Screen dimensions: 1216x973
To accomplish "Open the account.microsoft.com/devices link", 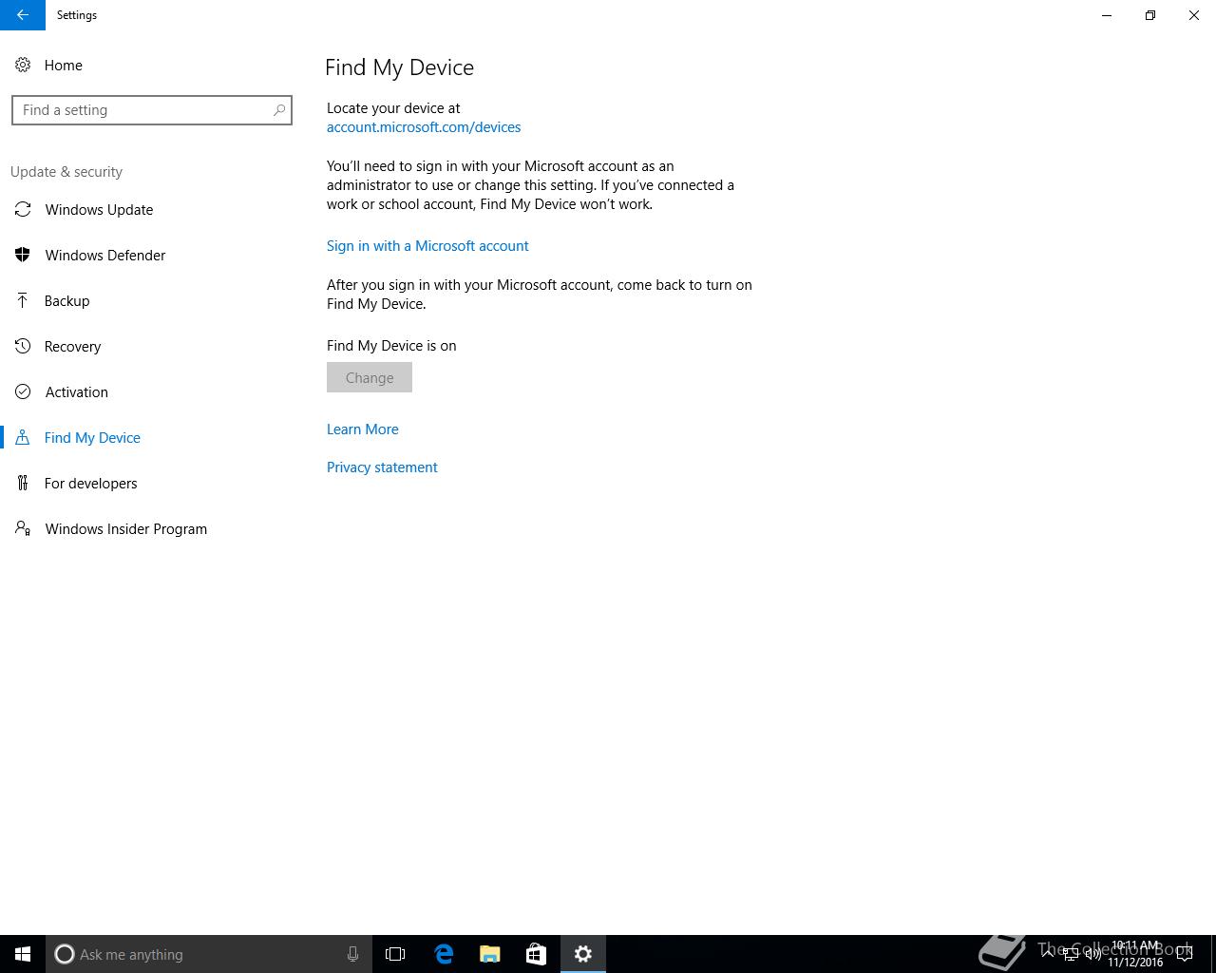I will 424,127.
